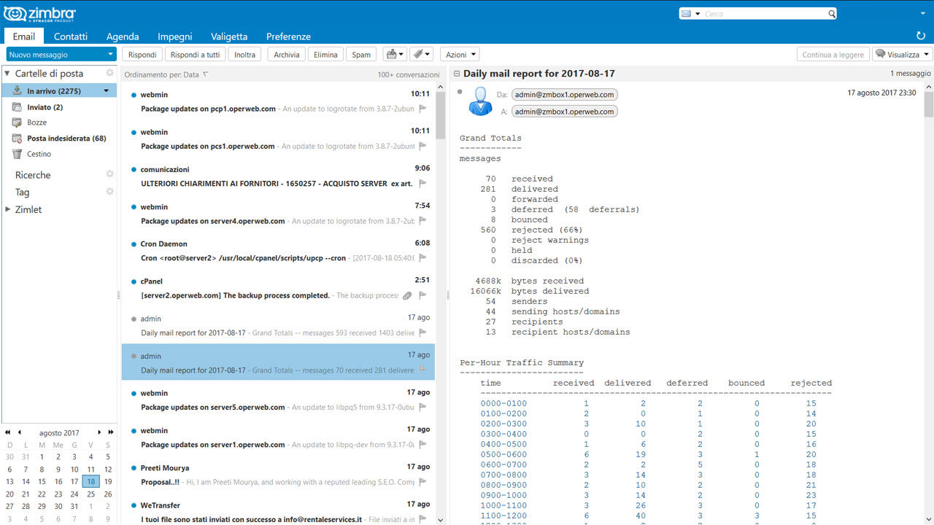934x525 pixels.
Task: Open the search type mail icon dropdown
Action: [x=690, y=14]
